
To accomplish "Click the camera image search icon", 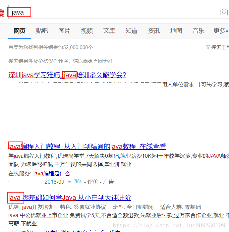I will coord(224,12).
